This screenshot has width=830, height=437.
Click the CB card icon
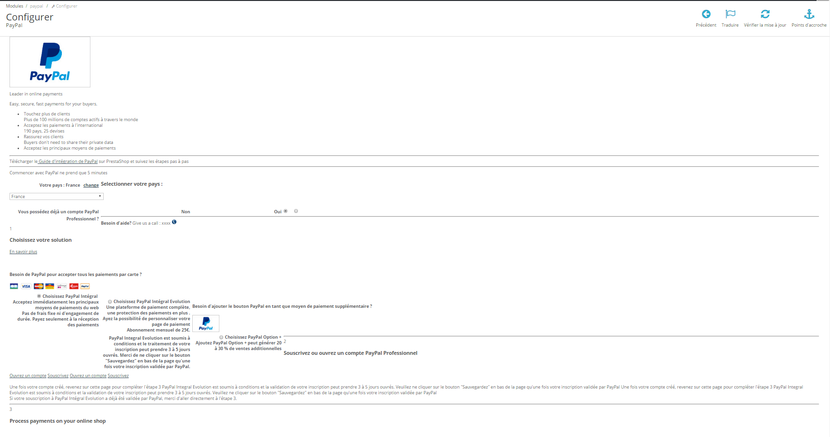[x=14, y=286]
